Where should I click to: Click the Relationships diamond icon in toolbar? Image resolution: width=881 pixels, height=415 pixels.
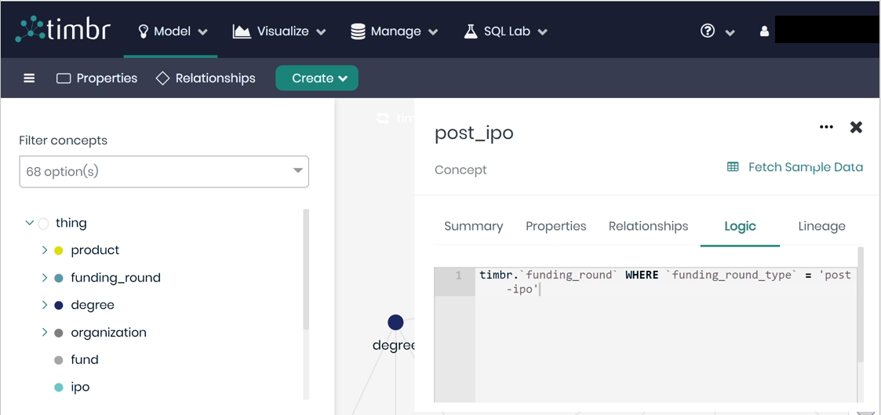coord(162,78)
